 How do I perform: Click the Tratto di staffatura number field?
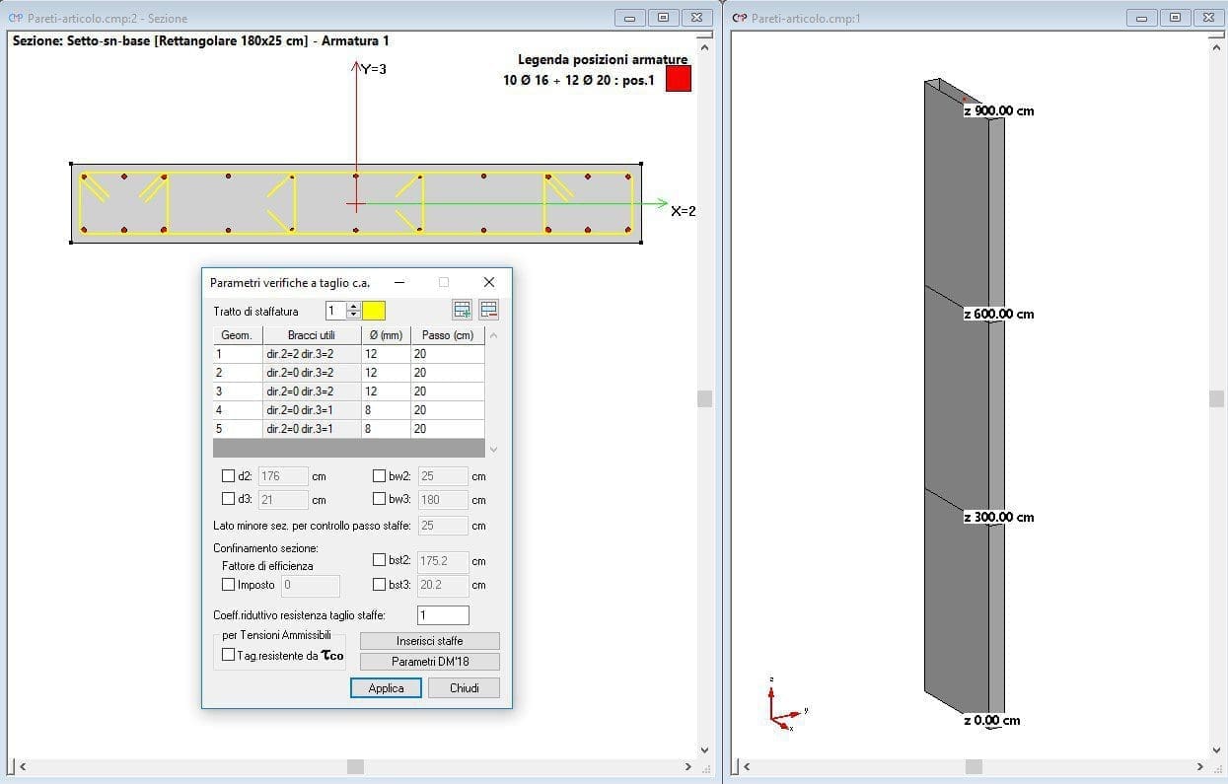pos(336,311)
